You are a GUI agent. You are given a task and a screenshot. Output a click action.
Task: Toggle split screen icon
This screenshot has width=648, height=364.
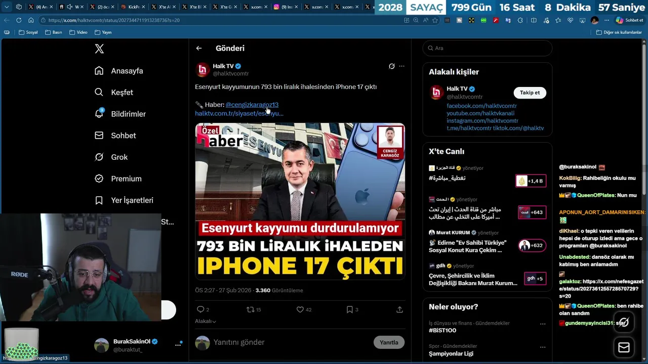tap(534, 20)
